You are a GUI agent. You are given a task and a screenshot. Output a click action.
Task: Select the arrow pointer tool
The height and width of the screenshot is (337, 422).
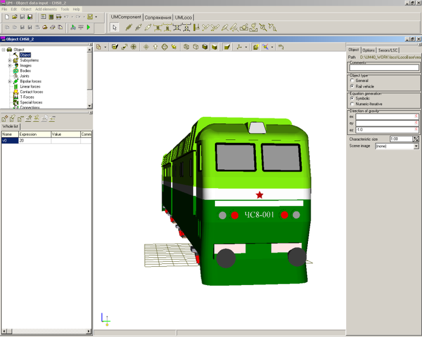tap(115, 27)
